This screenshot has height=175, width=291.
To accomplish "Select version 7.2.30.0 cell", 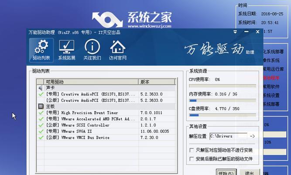I will pyautogui.click(x=149, y=137).
